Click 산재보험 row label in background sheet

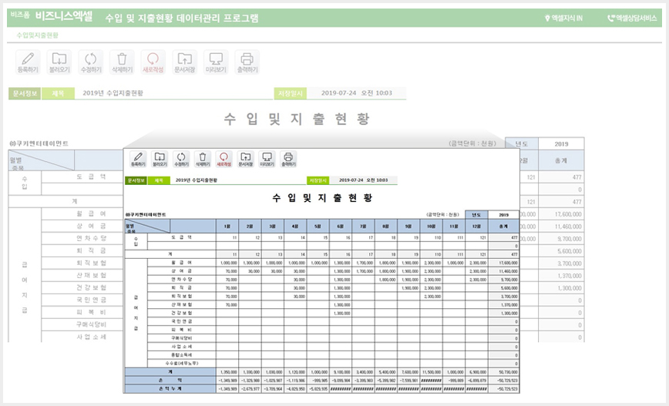(91, 276)
